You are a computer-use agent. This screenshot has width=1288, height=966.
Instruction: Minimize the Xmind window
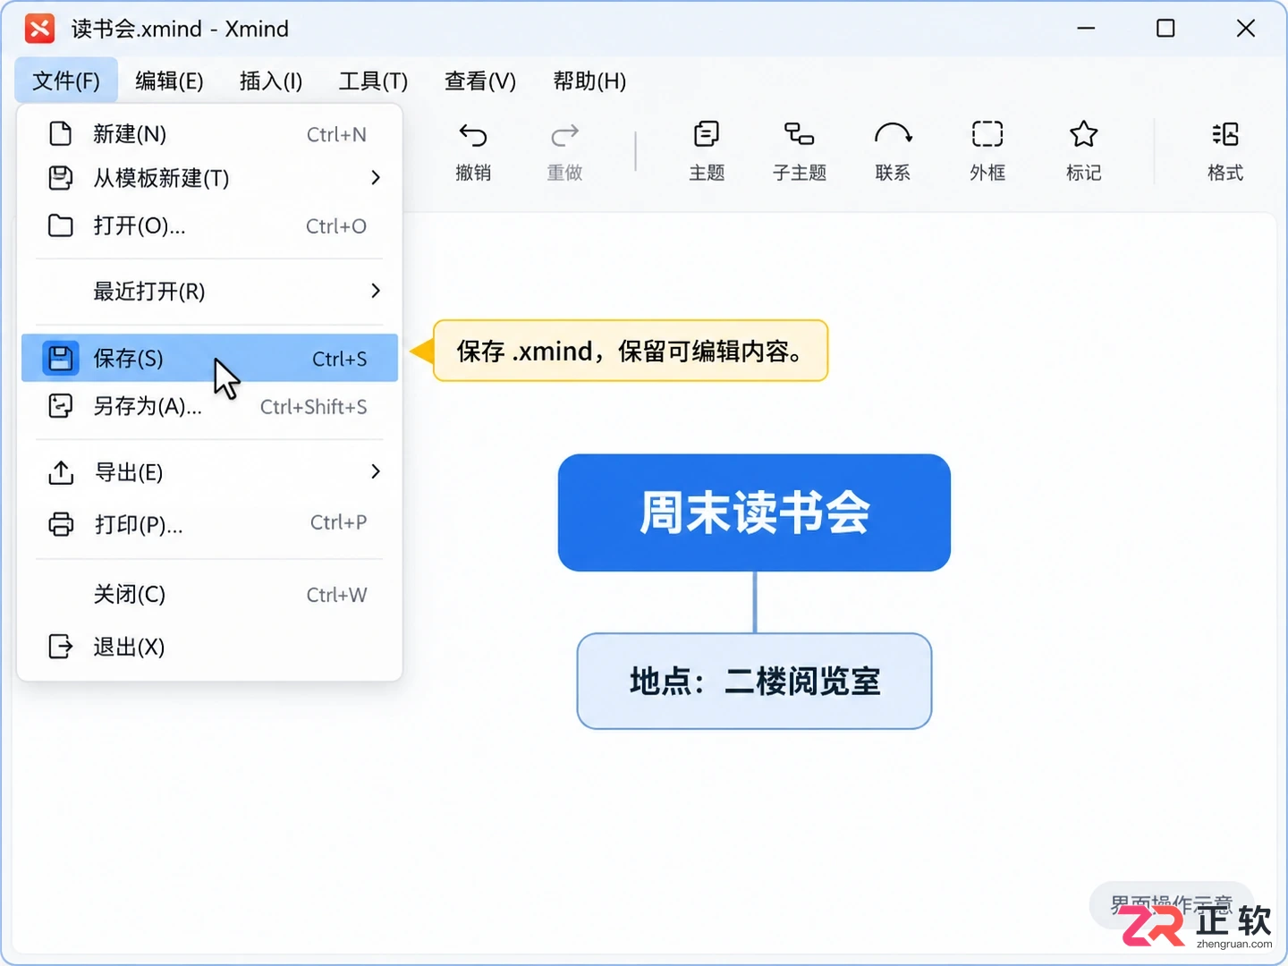(x=1086, y=29)
